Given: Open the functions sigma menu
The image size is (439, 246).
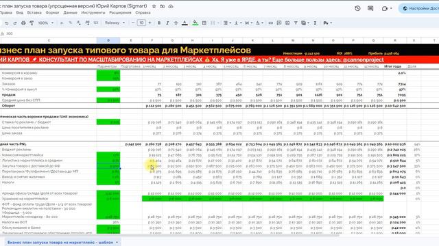Looking at the screenshot, I should 315,23.
